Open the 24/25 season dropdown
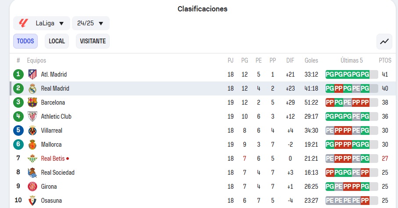The width and height of the screenshot is (398, 208). (91, 23)
